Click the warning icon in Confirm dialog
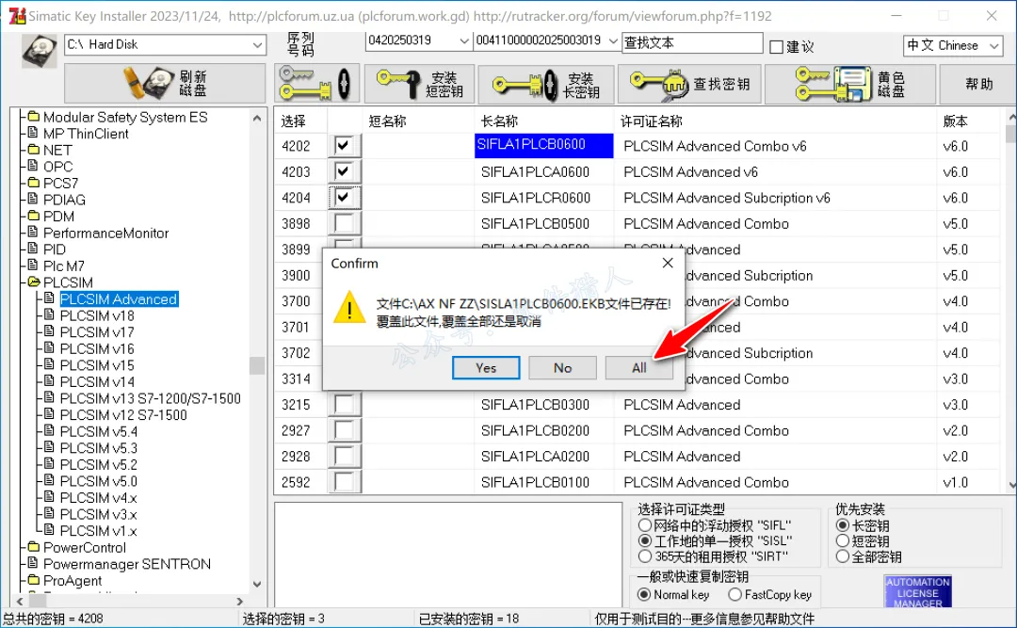Image resolution: width=1017 pixels, height=628 pixels. (349, 308)
